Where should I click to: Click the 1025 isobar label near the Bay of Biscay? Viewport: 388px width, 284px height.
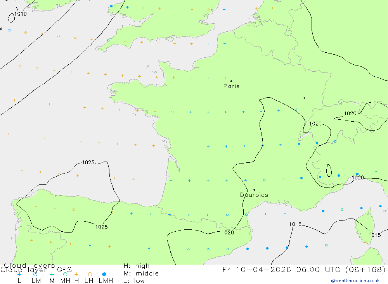pos(88,162)
